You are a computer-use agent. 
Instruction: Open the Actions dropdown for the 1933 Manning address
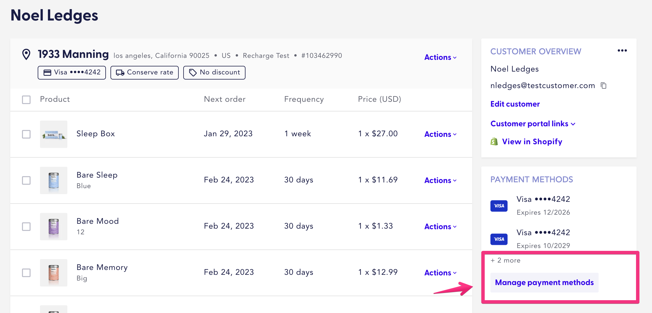pyautogui.click(x=440, y=57)
